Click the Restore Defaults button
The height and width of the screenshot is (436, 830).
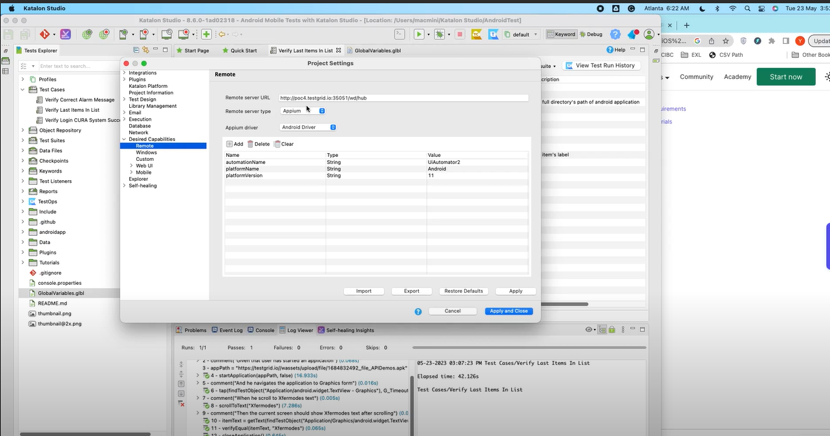pos(463,291)
